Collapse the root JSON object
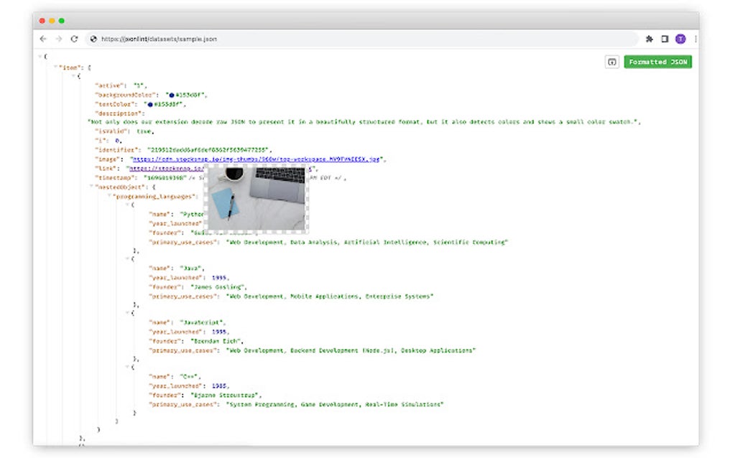 coord(40,56)
